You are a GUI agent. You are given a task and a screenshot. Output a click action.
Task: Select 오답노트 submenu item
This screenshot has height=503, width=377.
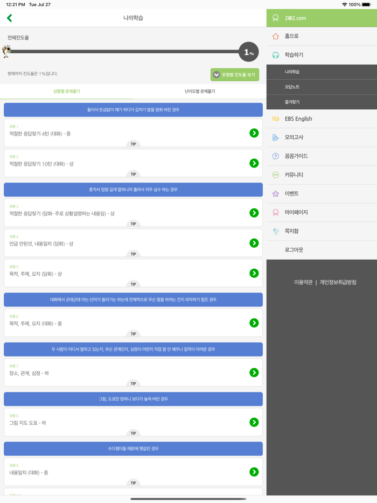pyautogui.click(x=322, y=87)
